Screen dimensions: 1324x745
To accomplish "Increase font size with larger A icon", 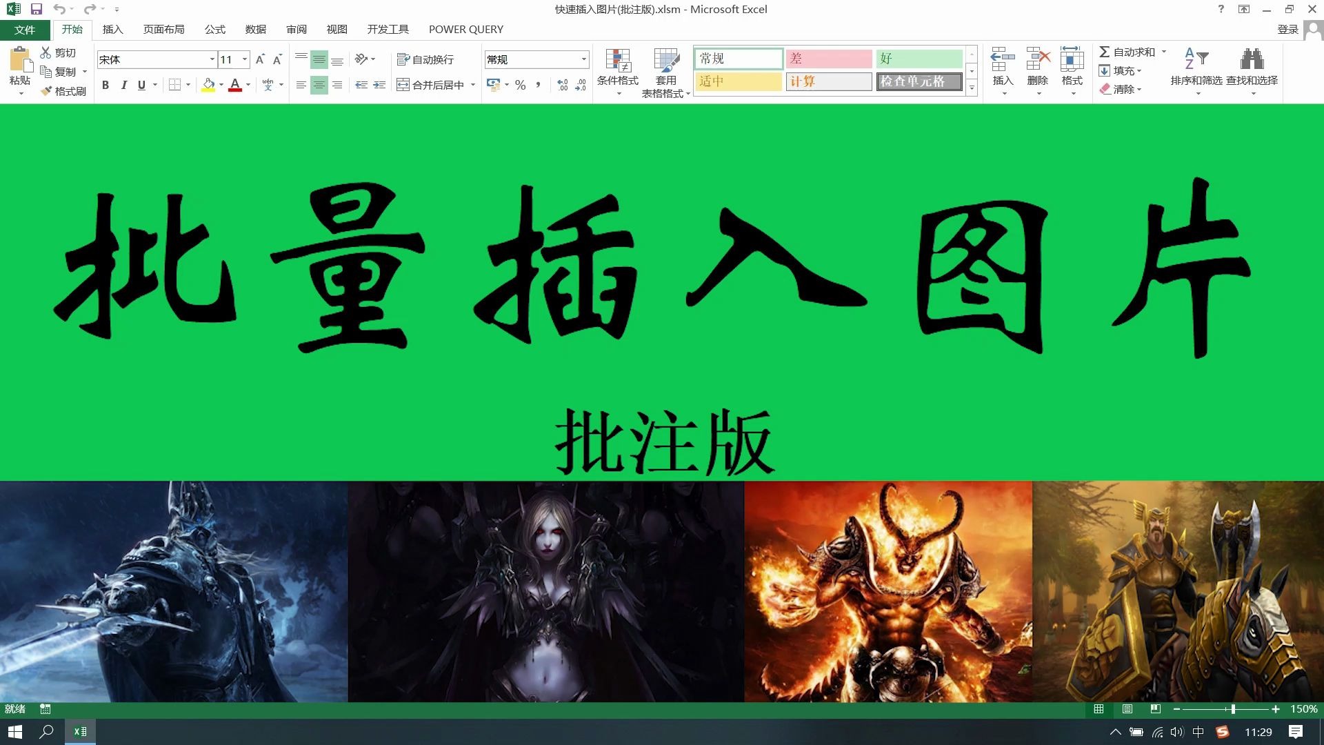I will 260,60.
